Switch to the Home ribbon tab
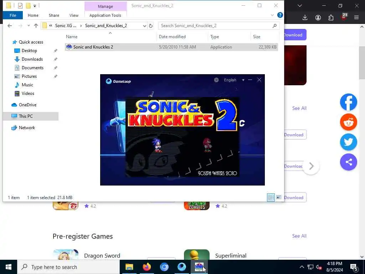The height and width of the screenshot is (274, 365). pyautogui.click(x=33, y=15)
